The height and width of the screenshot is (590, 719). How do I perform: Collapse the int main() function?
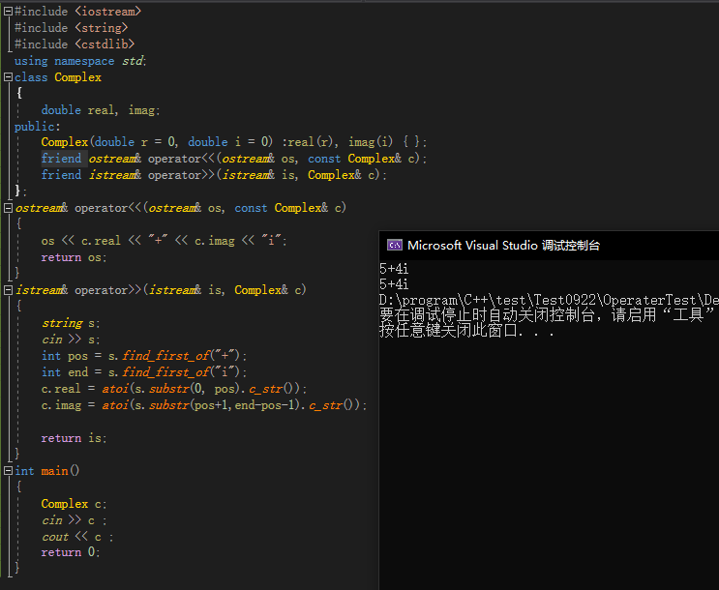8,471
